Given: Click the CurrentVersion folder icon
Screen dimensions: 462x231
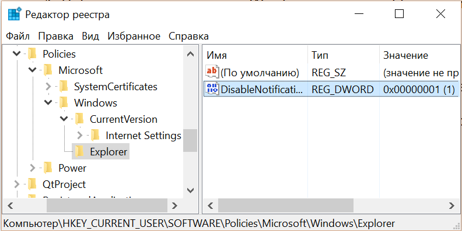Looking at the screenshot, I should click(79, 119).
